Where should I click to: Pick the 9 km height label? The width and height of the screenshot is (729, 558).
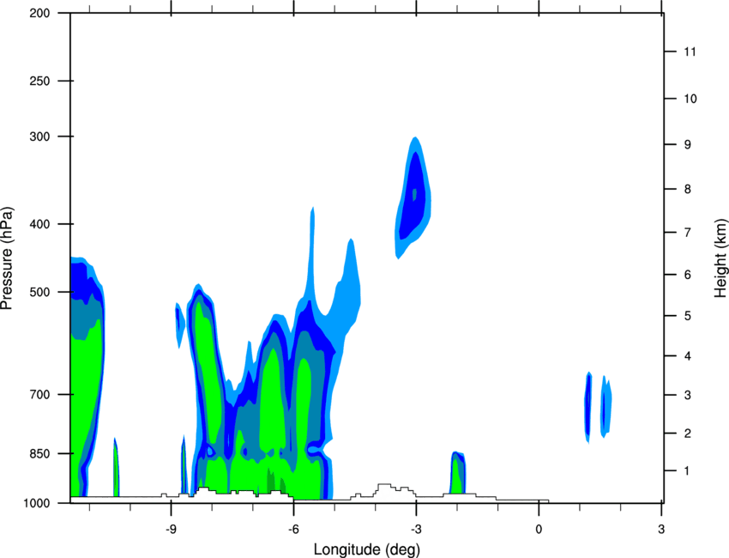click(x=688, y=145)
